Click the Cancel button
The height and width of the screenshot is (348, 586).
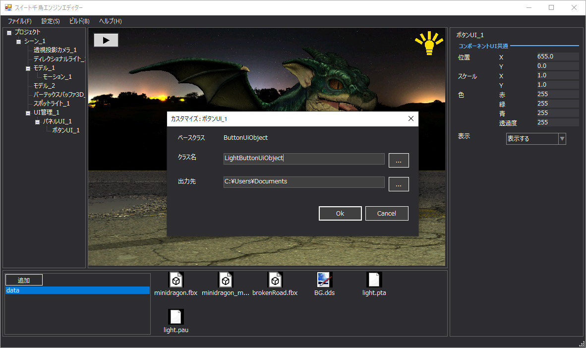387,214
